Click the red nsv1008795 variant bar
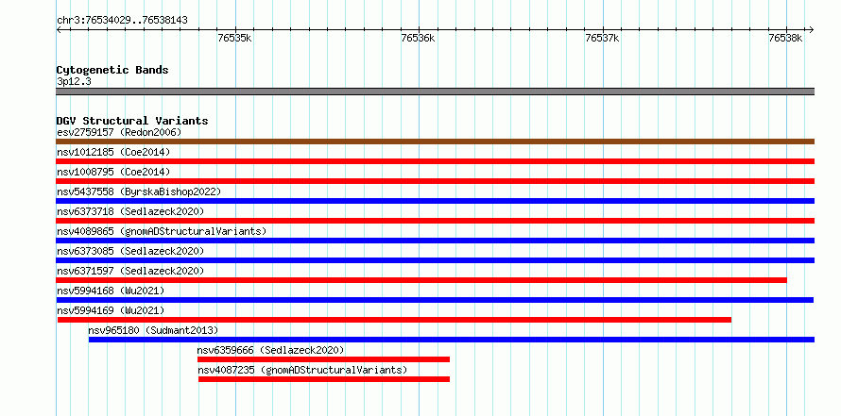Screen dimensions: 841x416 (x=436, y=181)
